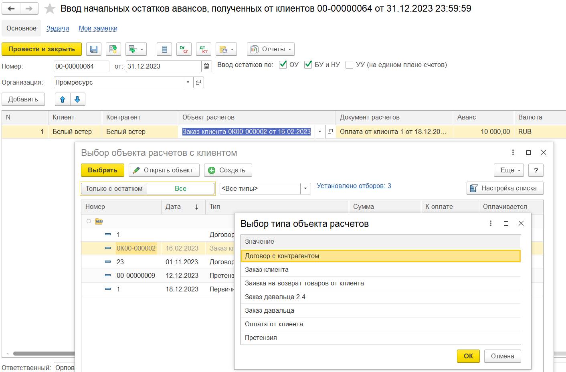Select Заказ клиента in type list
The width and height of the screenshot is (566, 372).
tap(380, 270)
